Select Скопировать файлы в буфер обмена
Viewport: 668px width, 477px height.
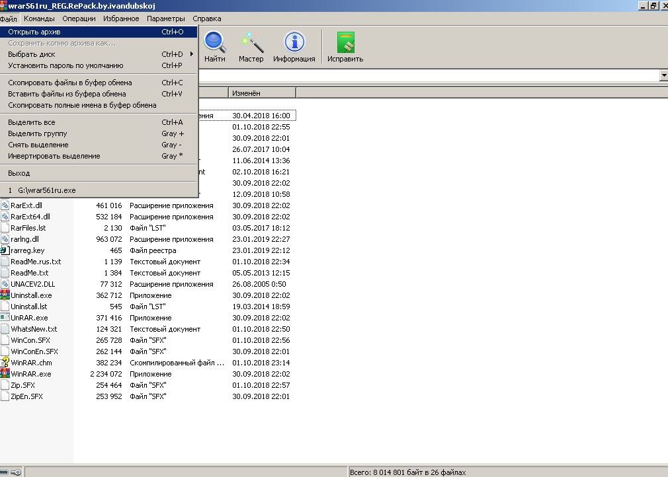pos(99,83)
